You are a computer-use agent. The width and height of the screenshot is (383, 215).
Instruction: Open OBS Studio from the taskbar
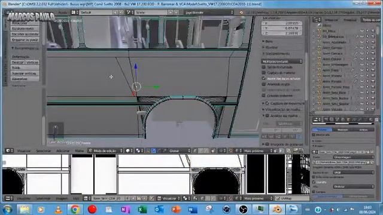[243, 209]
